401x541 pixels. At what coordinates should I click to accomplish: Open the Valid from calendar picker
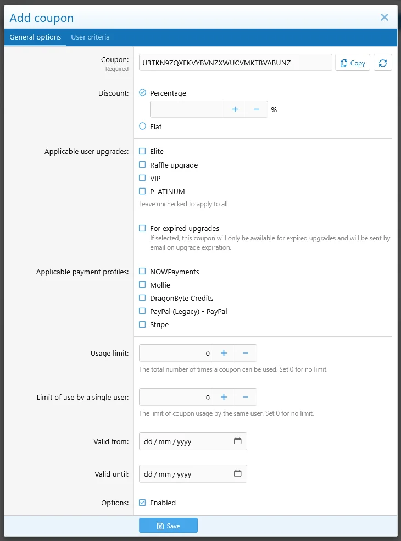(x=237, y=440)
